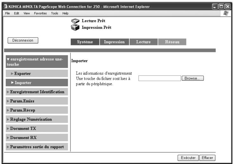Image resolution: width=233 pixels, height=164 pixels.
Task: Click the Les informations d'enregistrement description text
Action: click(104, 79)
